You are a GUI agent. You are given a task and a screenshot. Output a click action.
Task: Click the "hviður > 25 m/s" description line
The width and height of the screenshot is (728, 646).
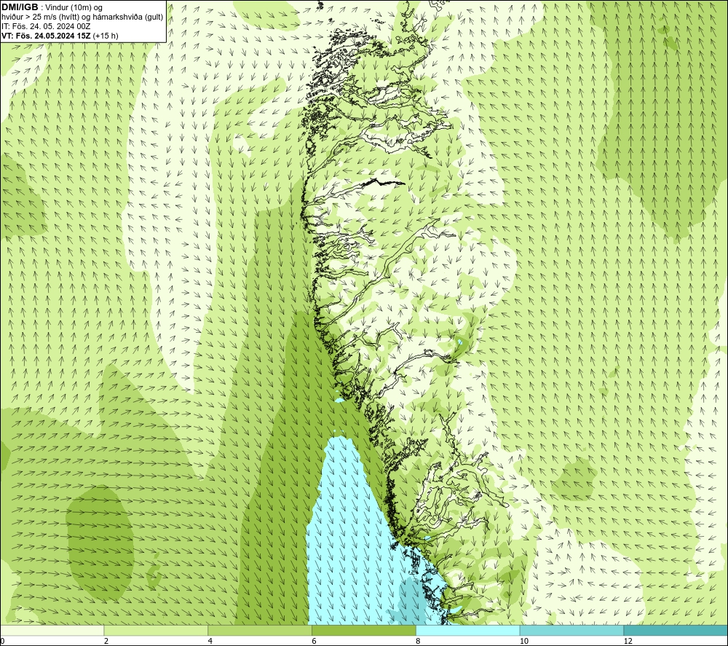coord(82,17)
